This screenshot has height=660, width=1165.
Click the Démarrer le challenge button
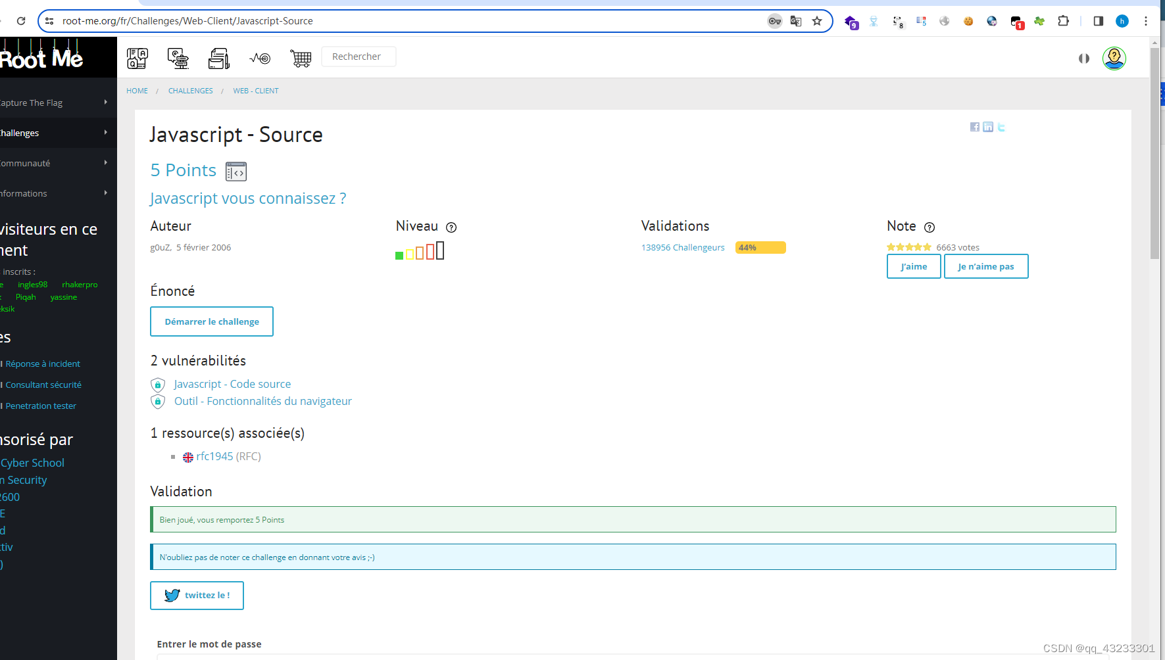click(x=211, y=321)
